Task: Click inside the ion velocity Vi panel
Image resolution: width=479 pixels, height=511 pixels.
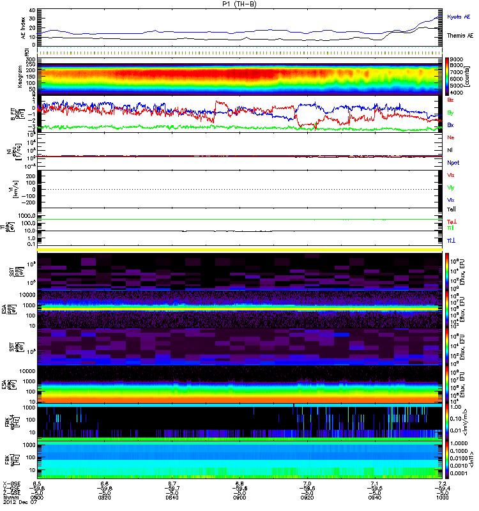Action: [x=240, y=189]
